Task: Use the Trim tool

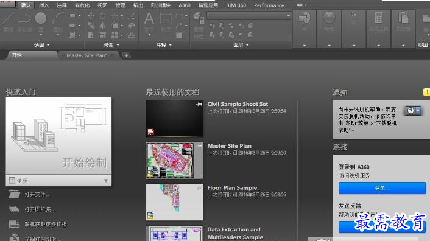Action: pyautogui.click(x=115, y=16)
